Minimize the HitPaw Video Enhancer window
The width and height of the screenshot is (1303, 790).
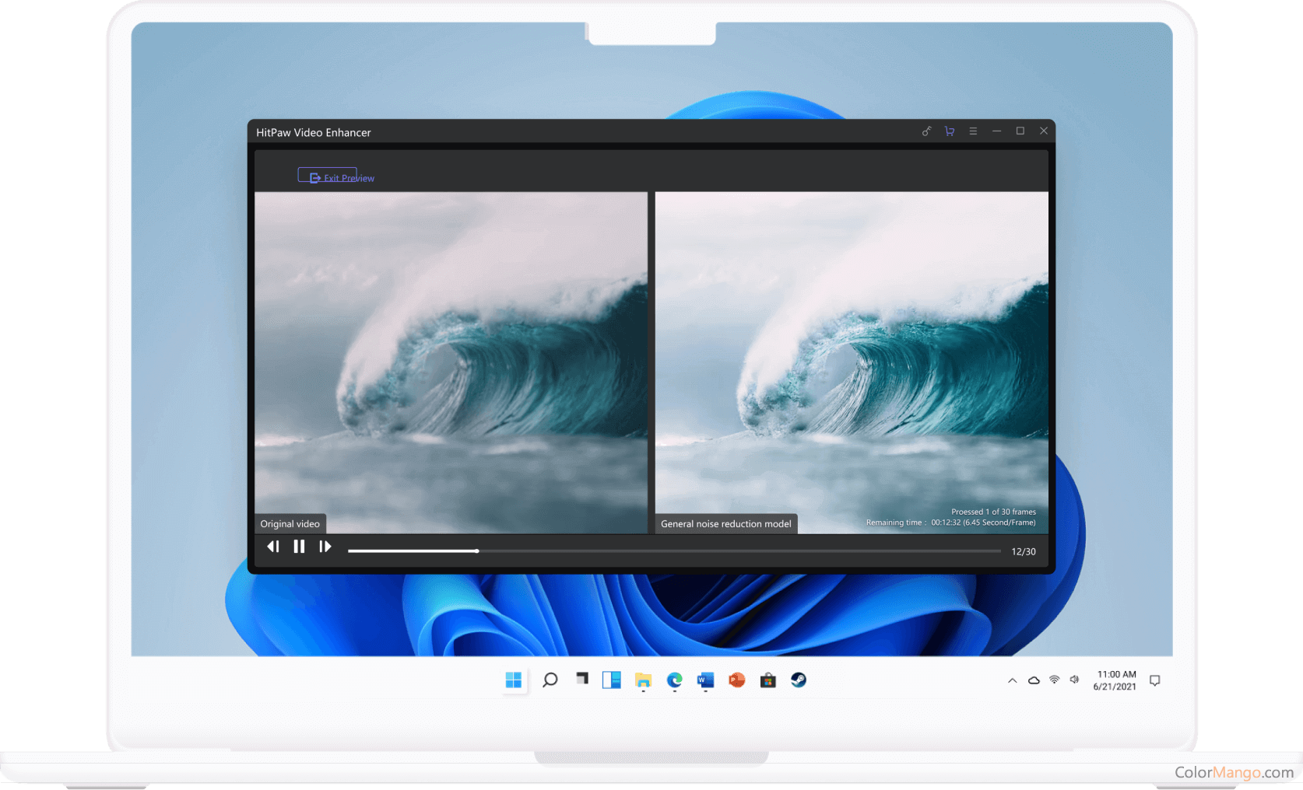point(996,131)
